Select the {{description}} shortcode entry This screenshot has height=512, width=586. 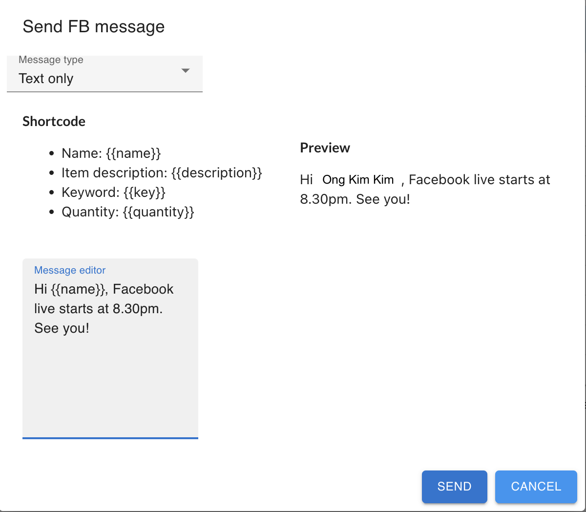click(x=162, y=172)
